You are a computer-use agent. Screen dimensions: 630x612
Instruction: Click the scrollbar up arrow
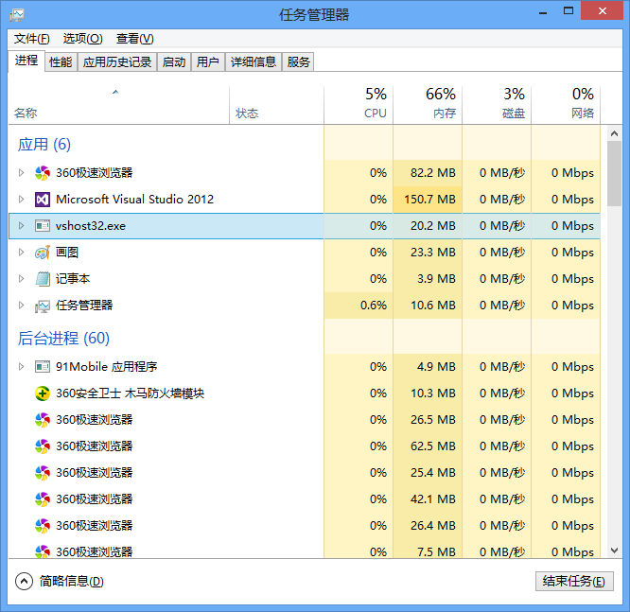(x=614, y=133)
